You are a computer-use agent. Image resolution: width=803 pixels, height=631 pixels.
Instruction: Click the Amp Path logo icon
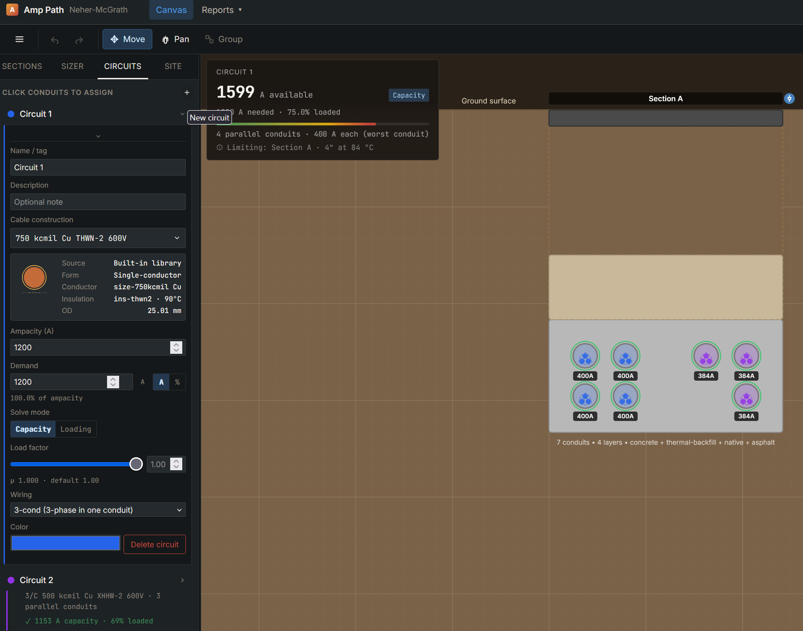click(x=12, y=9)
